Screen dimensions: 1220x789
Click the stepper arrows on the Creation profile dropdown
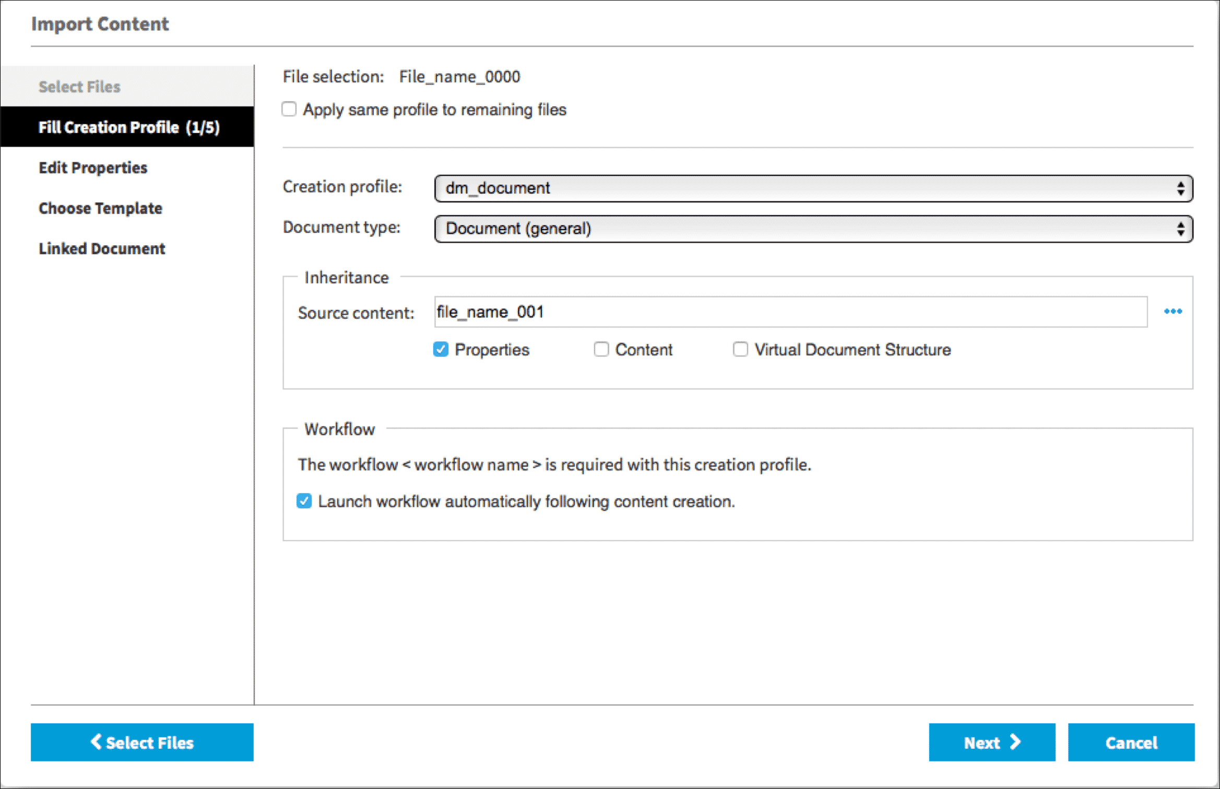1180,188
